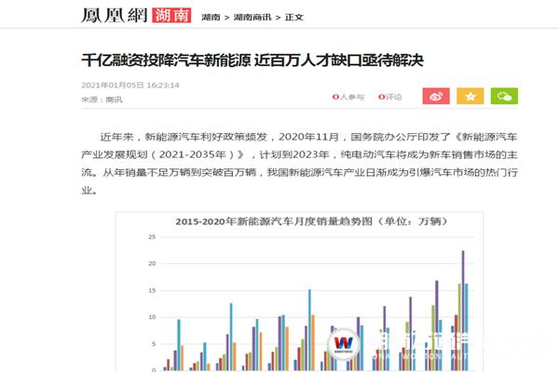Open the 0评论 comments link
Viewport: 559px width, 372px height.
[390, 97]
